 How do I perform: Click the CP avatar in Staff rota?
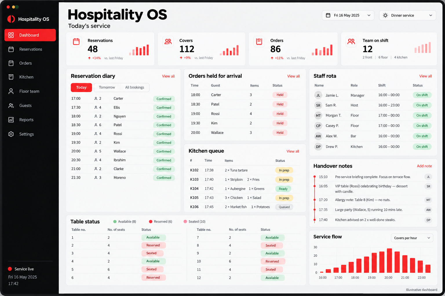tap(318, 126)
